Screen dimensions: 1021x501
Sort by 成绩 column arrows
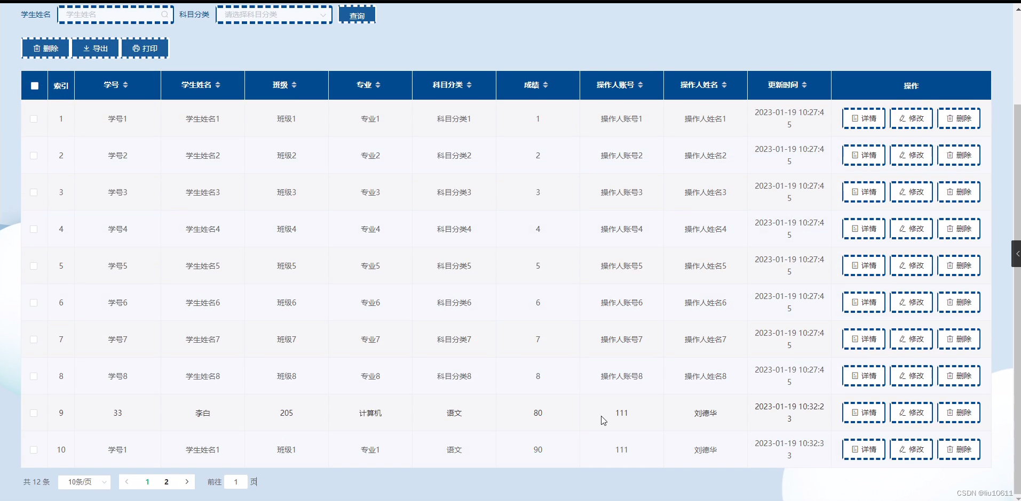tap(545, 85)
